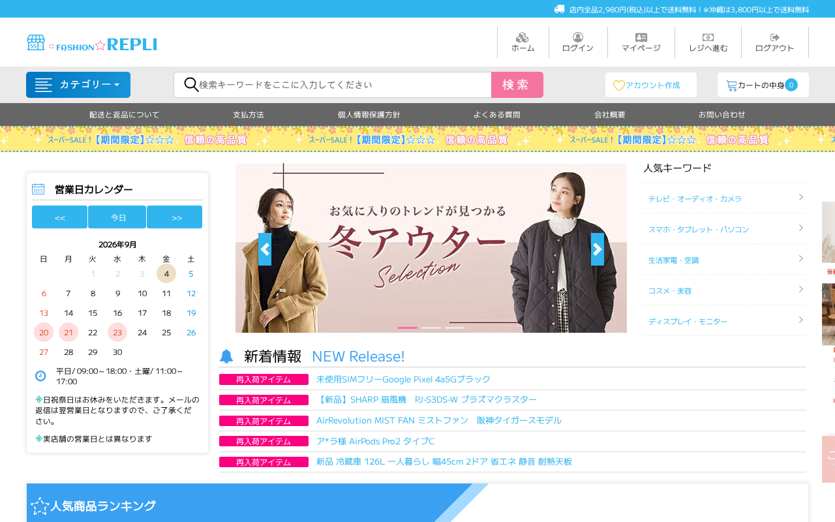Open よくある質問 in the nav bar
Screen dimensions: 835x522
(497, 115)
